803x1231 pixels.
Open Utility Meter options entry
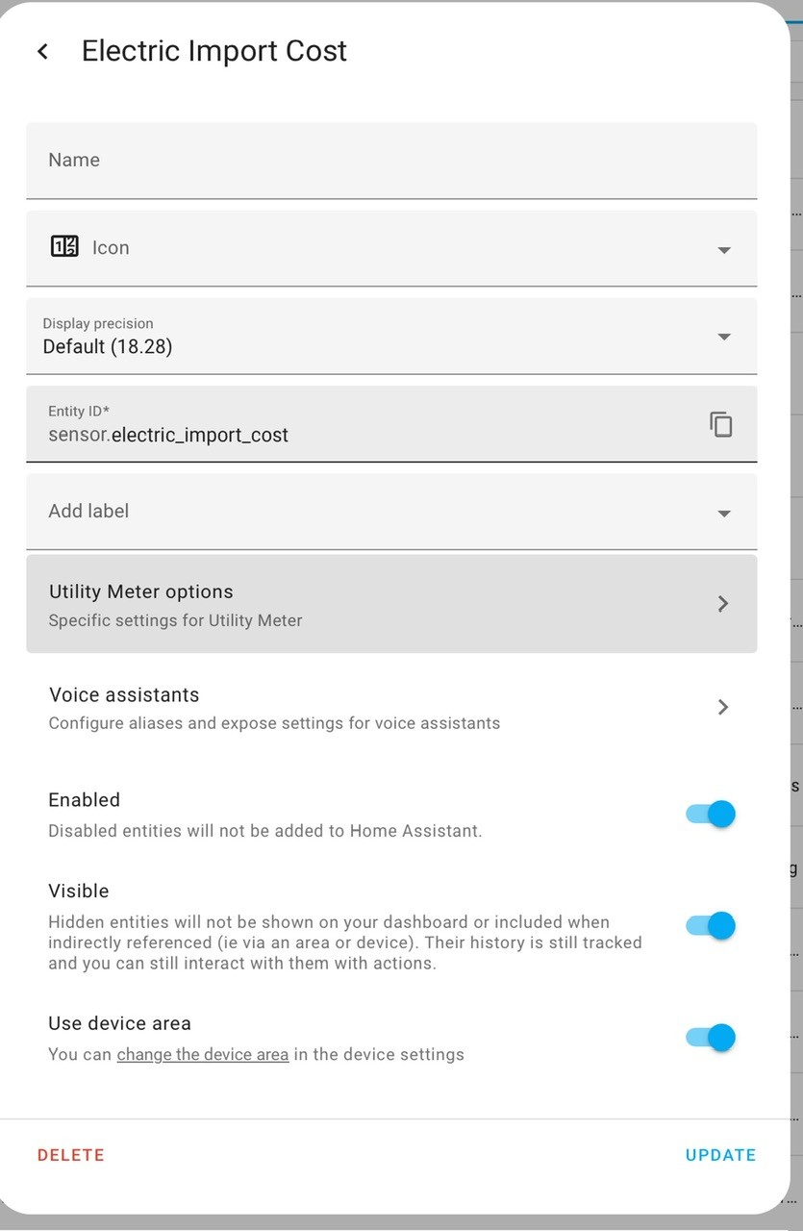[391, 604]
